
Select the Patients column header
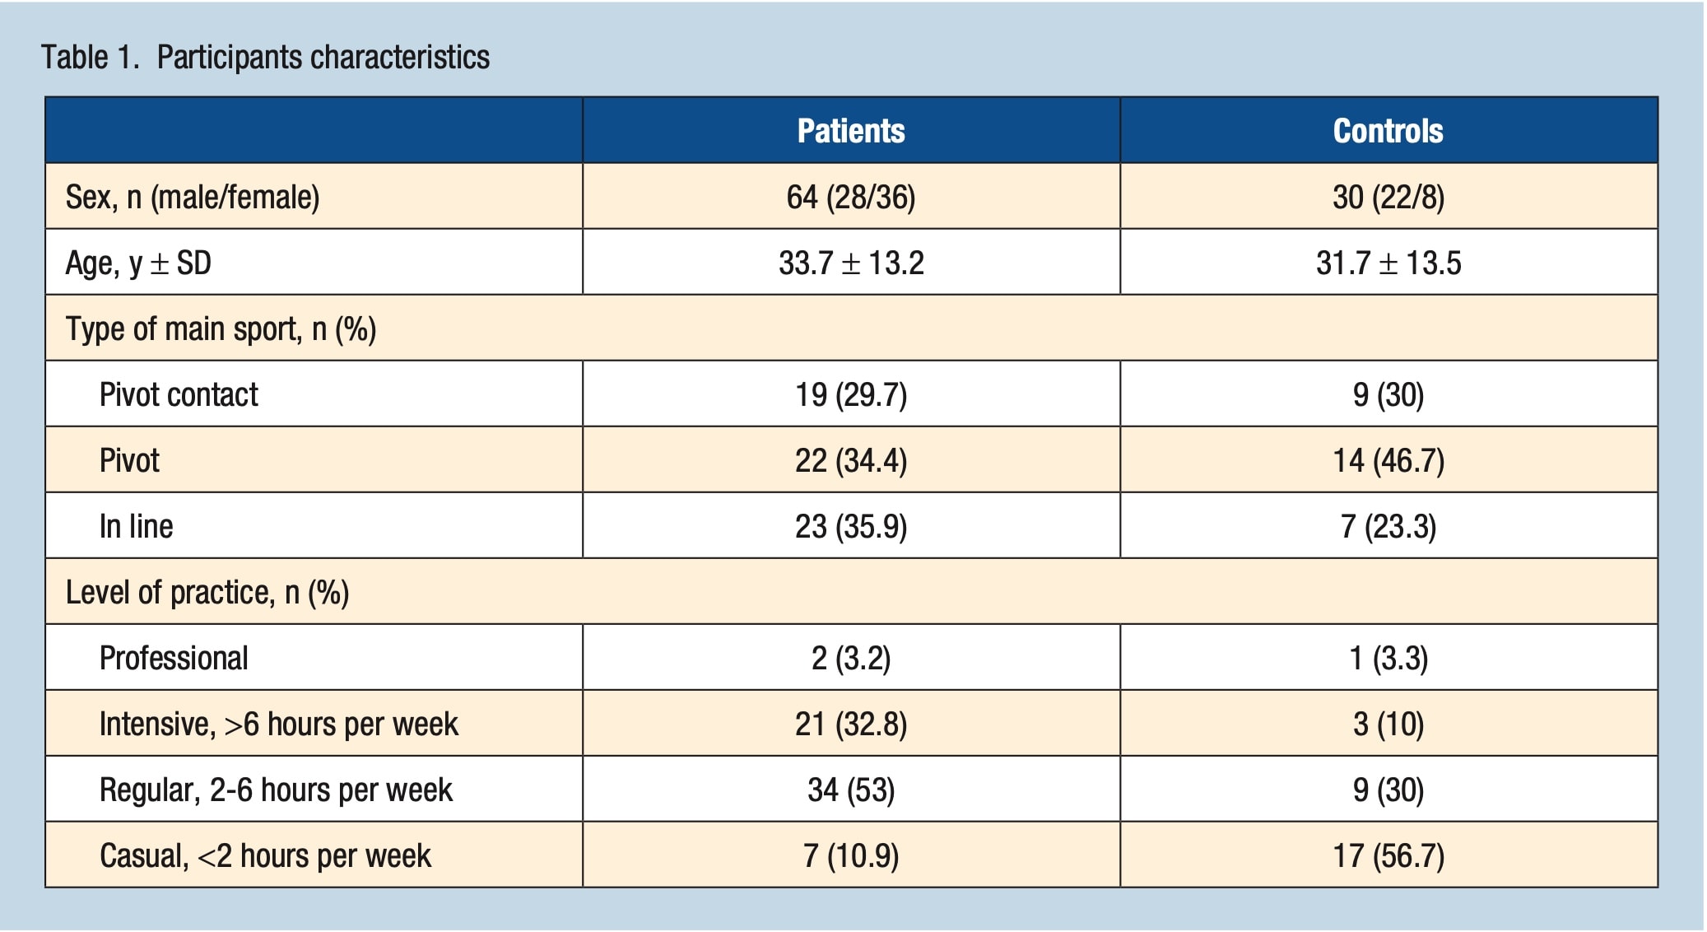click(x=851, y=131)
